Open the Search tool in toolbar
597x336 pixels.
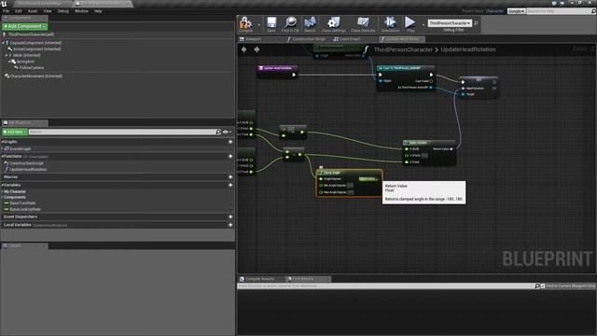coord(310,24)
